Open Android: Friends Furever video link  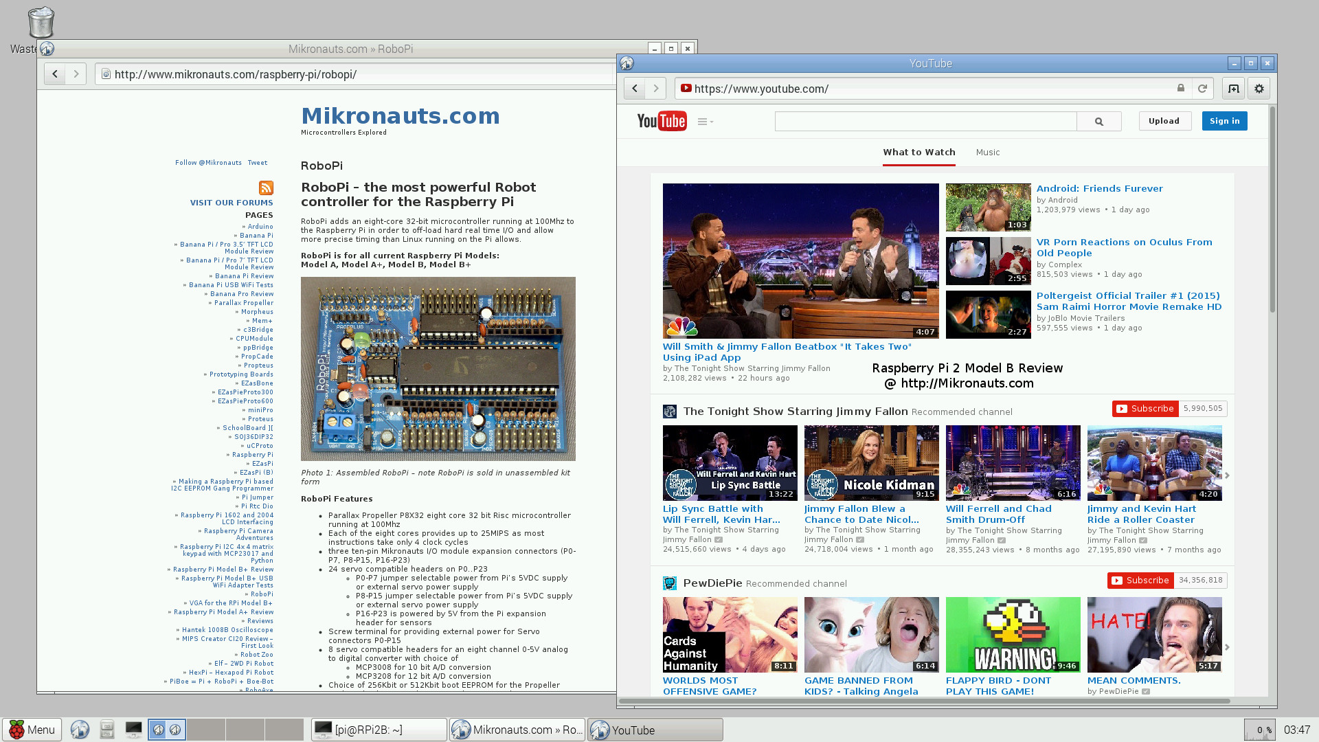click(x=1099, y=188)
